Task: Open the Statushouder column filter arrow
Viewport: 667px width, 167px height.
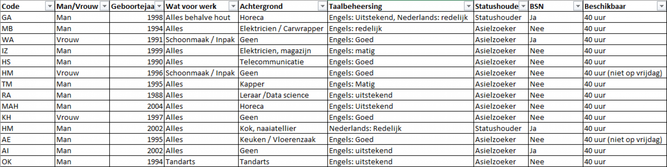Action: pyautogui.click(x=523, y=6)
